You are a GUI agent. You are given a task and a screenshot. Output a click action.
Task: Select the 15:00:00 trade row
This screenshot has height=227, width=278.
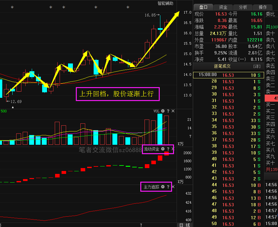coord(228,75)
